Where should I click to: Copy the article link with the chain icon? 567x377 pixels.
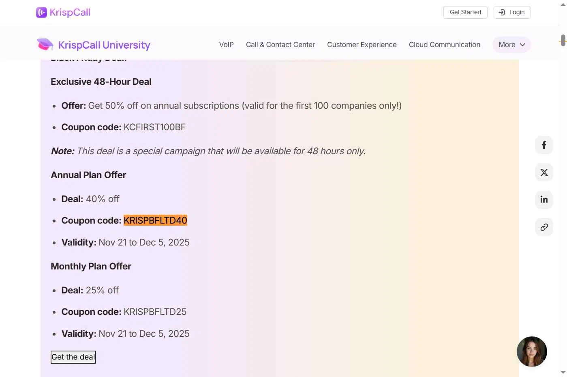pos(544,227)
